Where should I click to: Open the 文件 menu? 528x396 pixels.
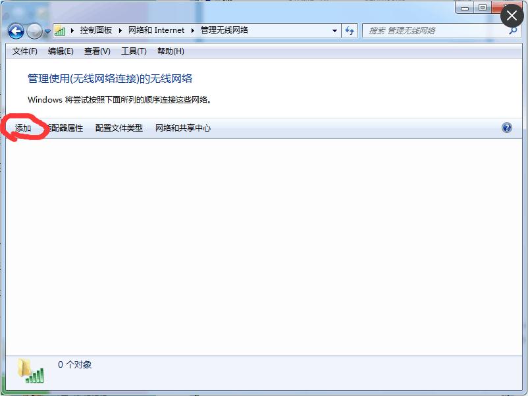point(24,51)
